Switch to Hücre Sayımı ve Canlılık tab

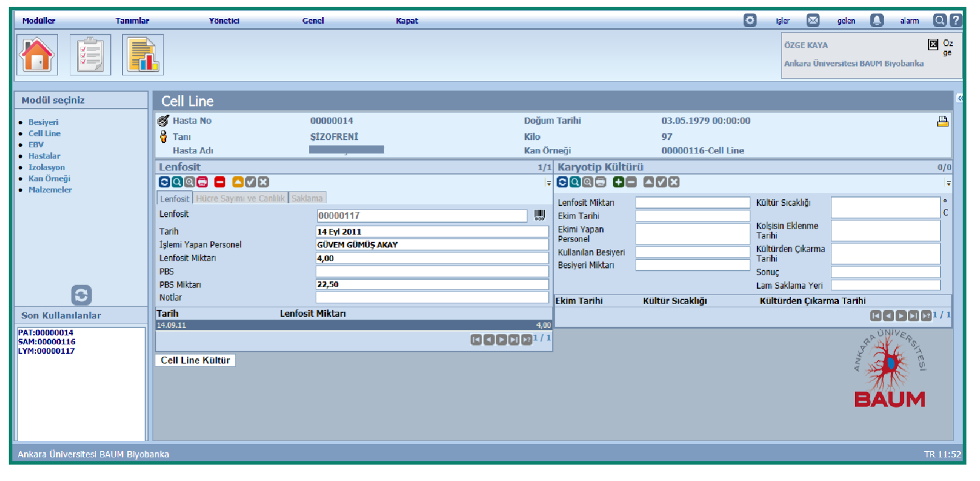240,198
